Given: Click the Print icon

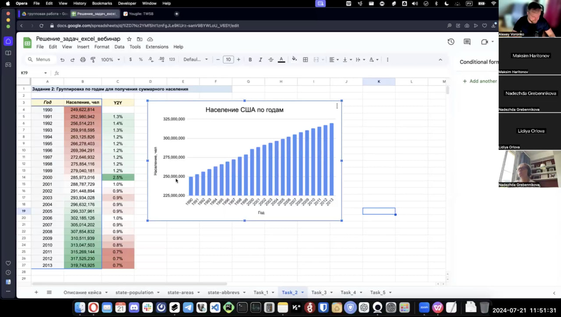Looking at the screenshot, I should 82,60.
